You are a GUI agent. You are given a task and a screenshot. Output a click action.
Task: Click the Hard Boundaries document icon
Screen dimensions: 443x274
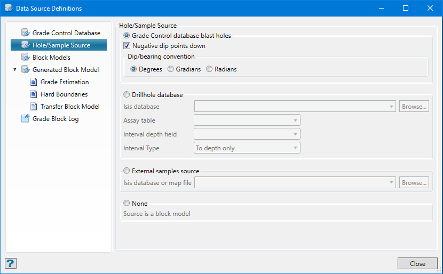click(x=34, y=94)
